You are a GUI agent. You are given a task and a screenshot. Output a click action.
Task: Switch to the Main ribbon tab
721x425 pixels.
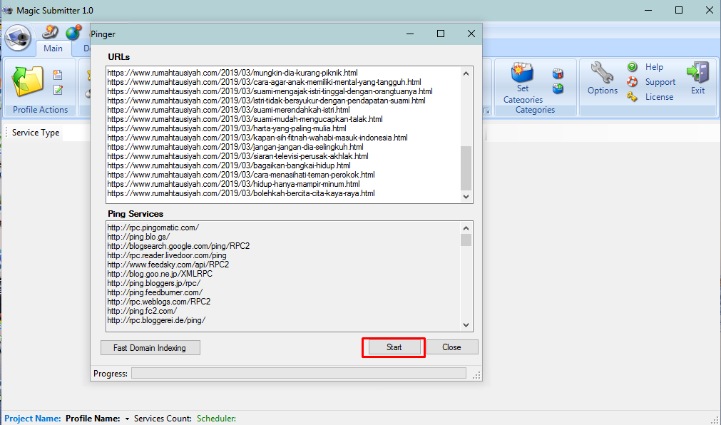coord(53,48)
